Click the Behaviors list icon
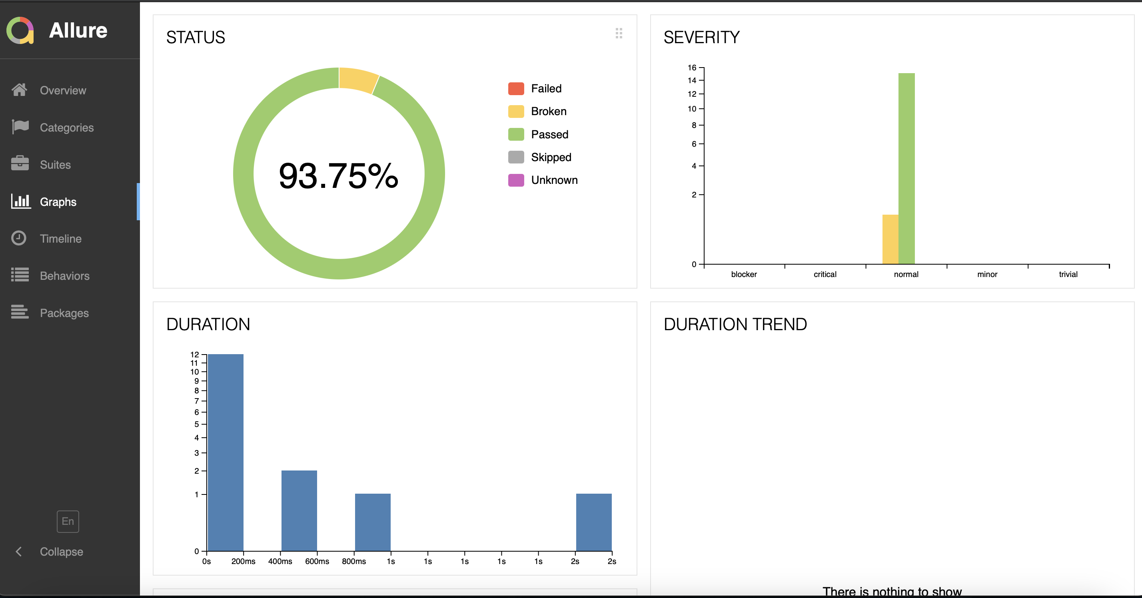 click(20, 275)
